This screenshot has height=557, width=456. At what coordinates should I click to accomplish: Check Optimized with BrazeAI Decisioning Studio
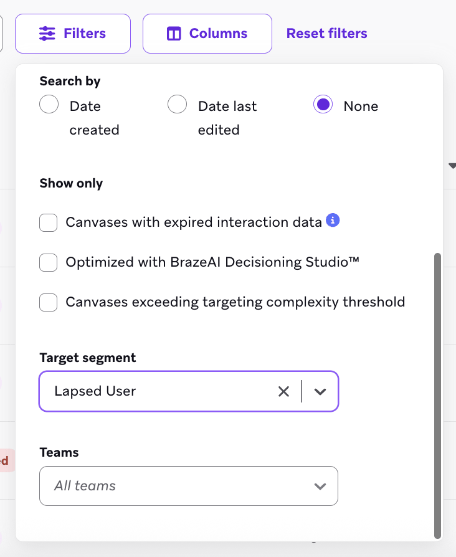click(48, 262)
